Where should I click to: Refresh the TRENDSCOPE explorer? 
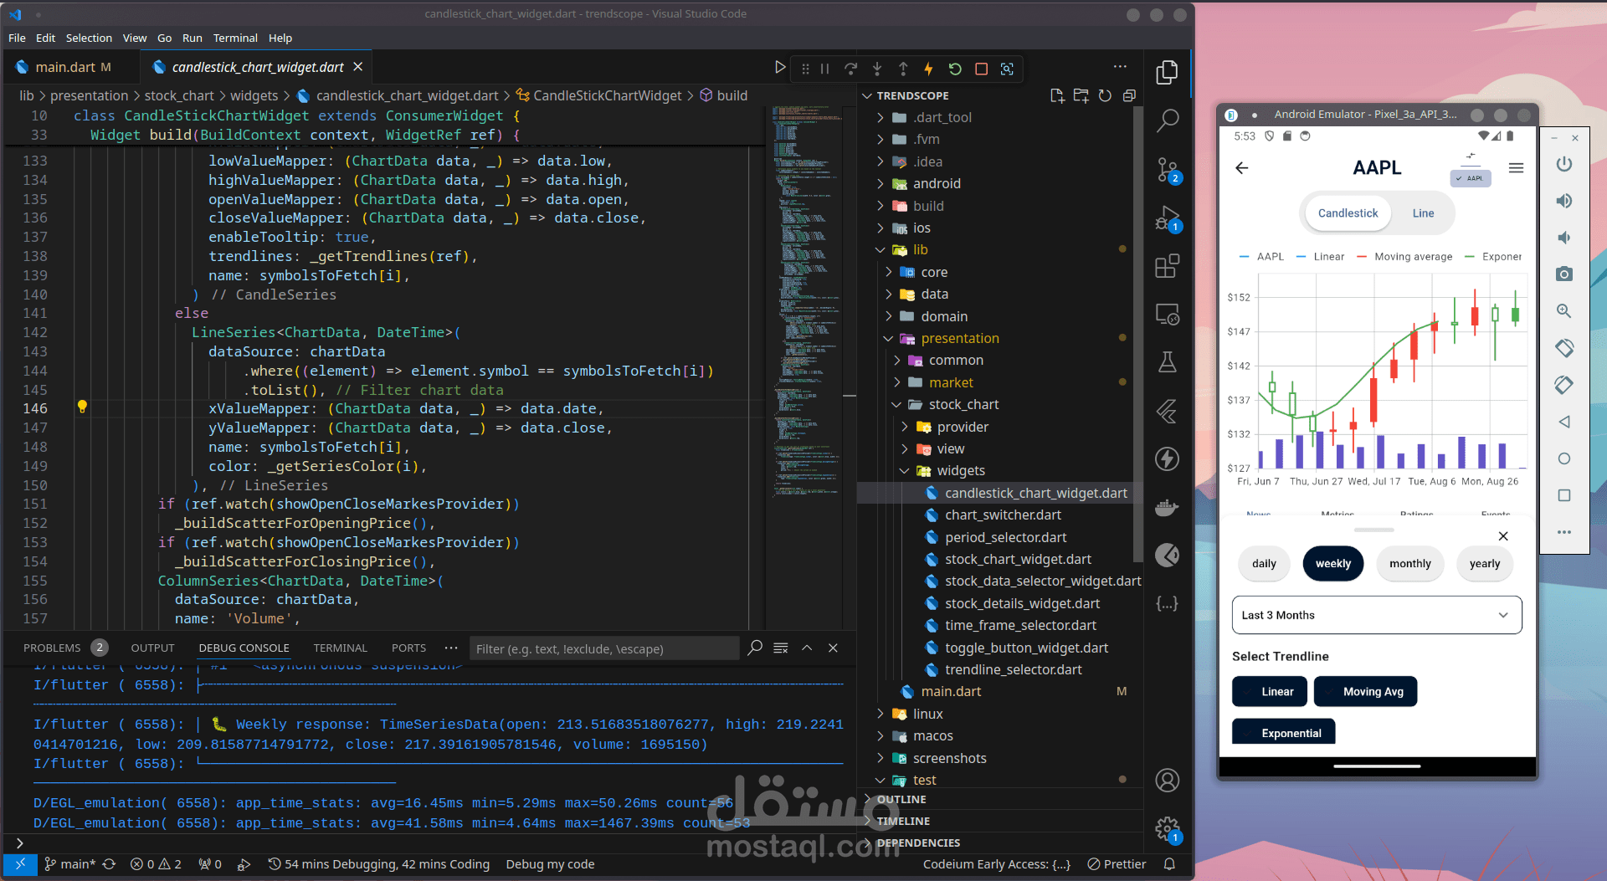click(1105, 95)
